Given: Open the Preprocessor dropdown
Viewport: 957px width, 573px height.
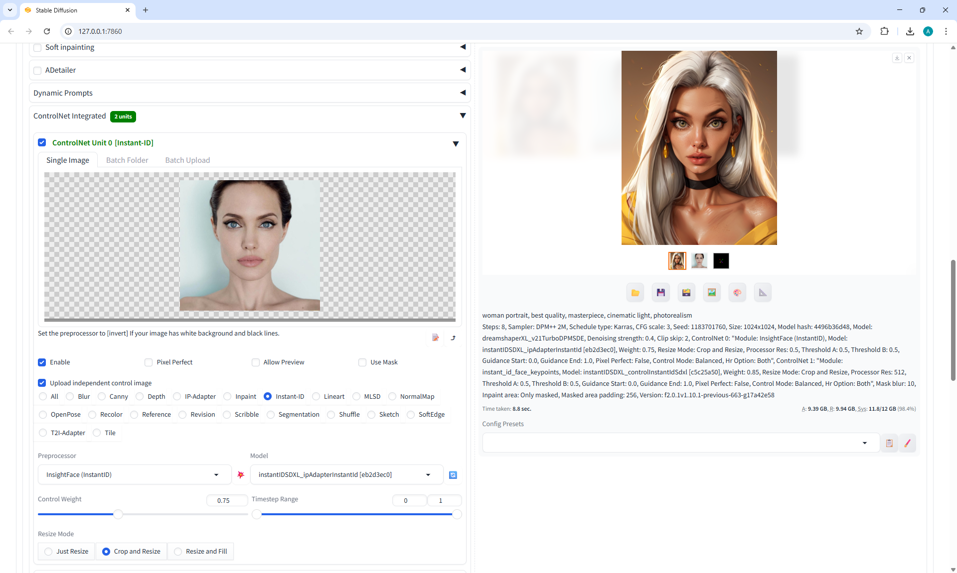Looking at the screenshot, I should pyautogui.click(x=134, y=475).
